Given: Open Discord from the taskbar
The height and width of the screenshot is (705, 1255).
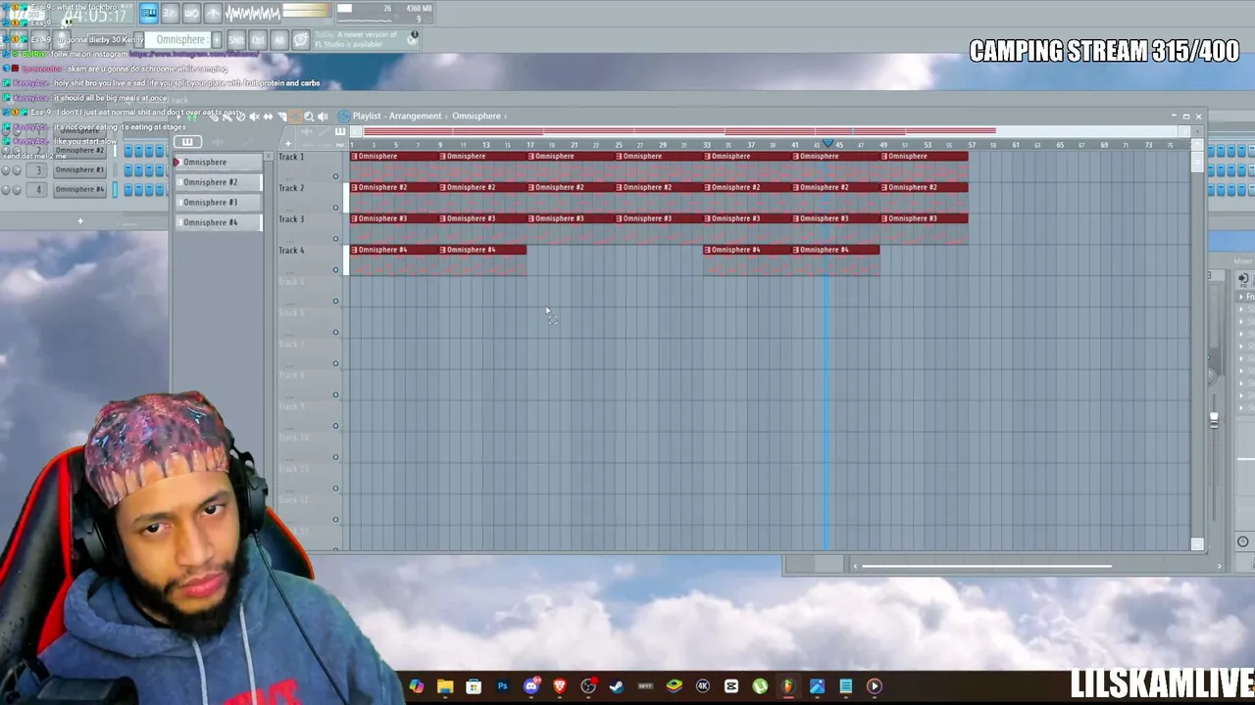Looking at the screenshot, I should tap(531, 686).
